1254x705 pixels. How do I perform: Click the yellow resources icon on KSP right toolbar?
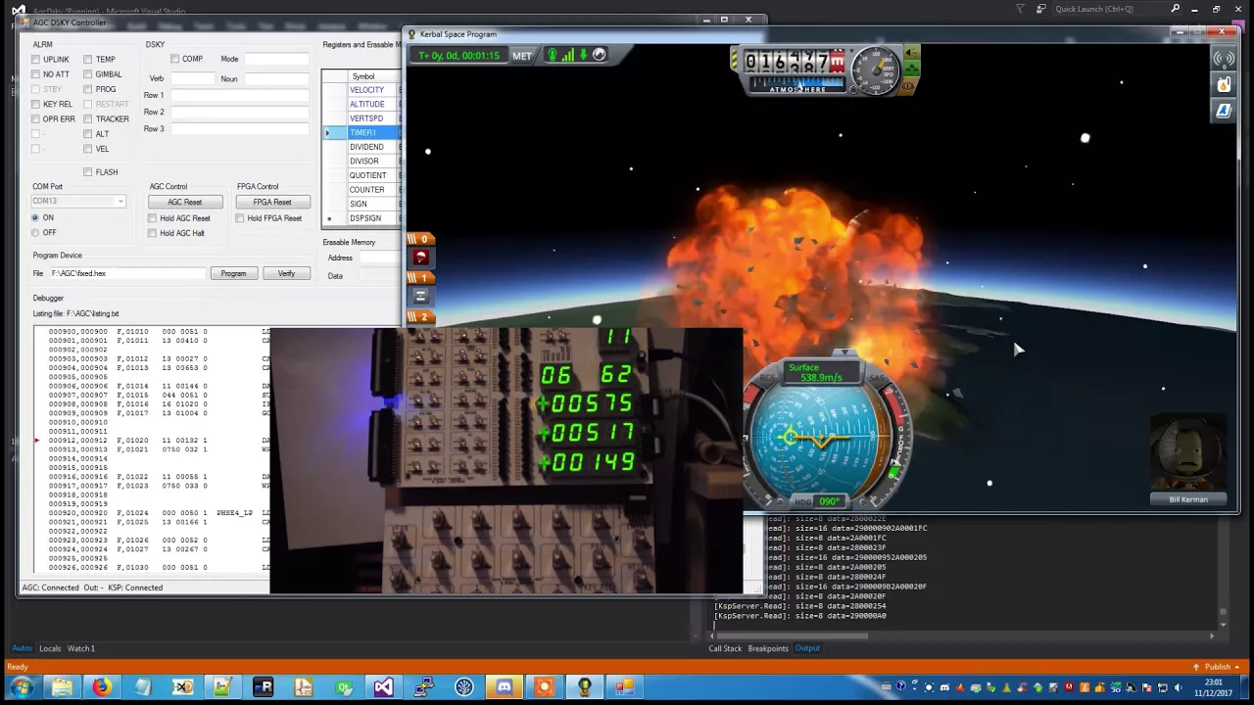pyautogui.click(x=1224, y=85)
